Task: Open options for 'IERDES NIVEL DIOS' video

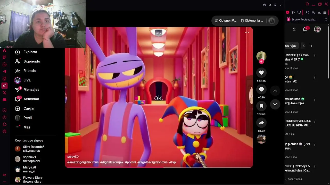Action: click(x=315, y=121)
